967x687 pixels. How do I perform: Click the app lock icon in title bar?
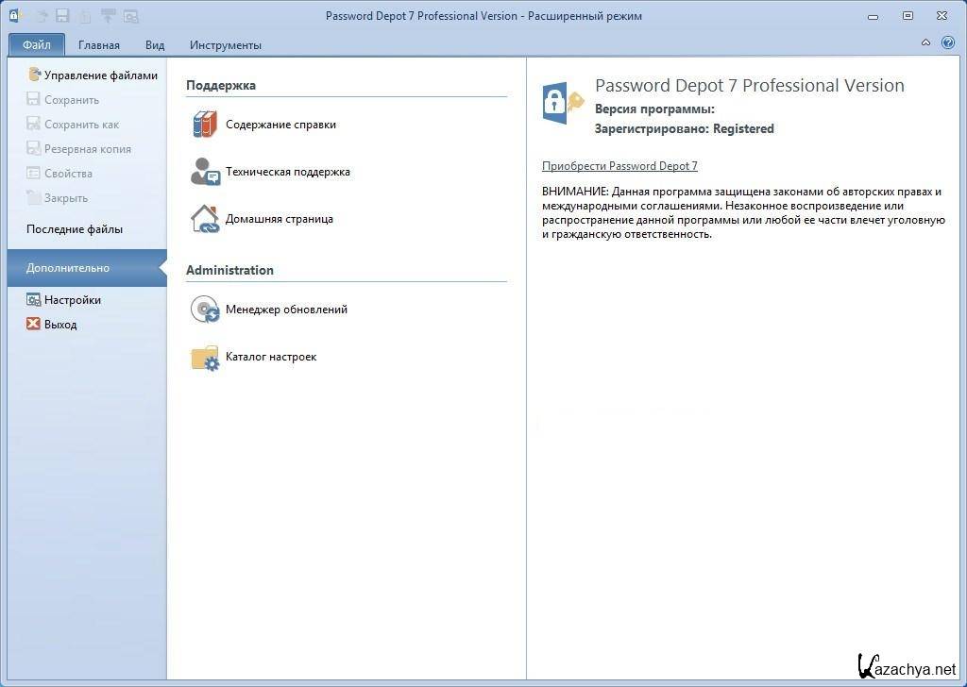tap(14, 15)
